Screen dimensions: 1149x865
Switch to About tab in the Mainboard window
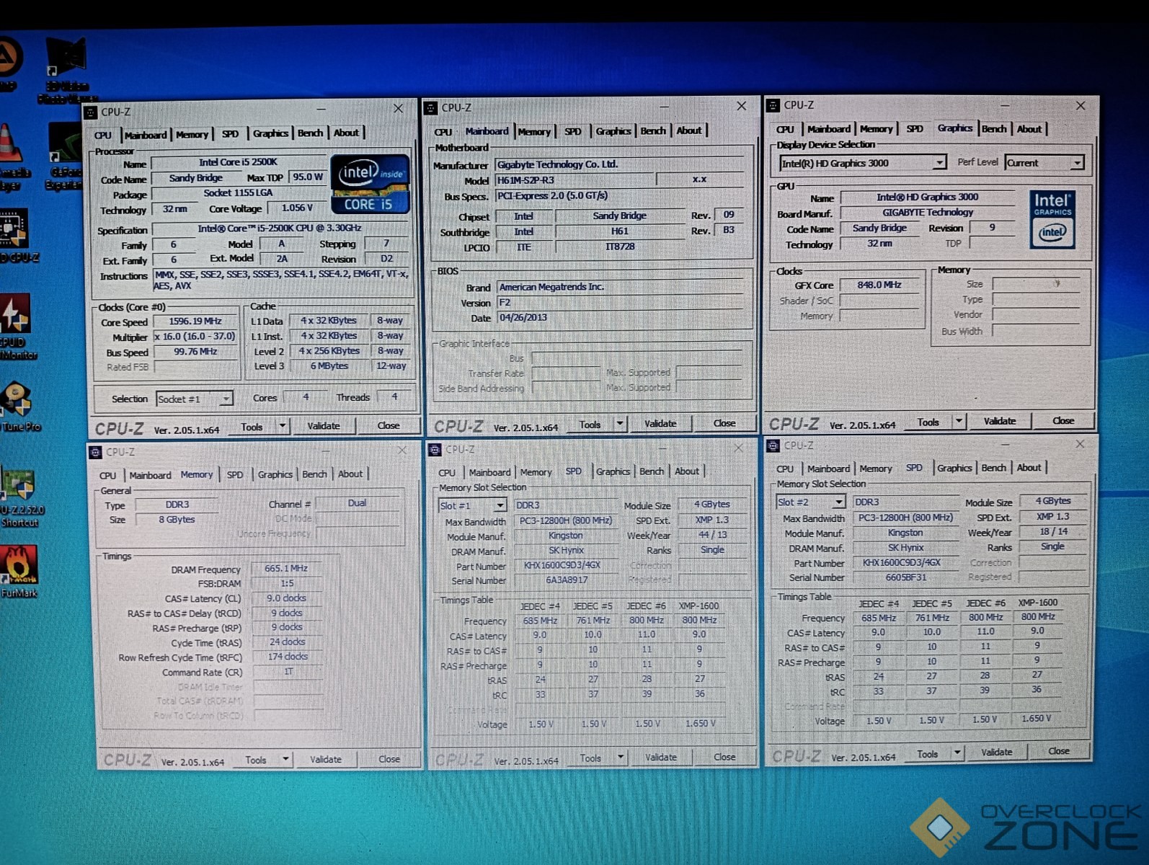(689, 130)
